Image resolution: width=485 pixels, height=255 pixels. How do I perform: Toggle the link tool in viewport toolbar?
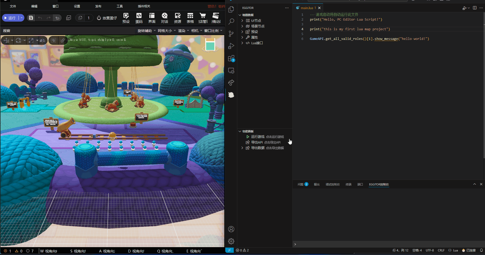[x=62, y=40]
